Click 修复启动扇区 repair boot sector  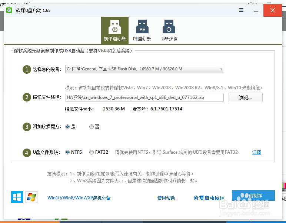209,198
